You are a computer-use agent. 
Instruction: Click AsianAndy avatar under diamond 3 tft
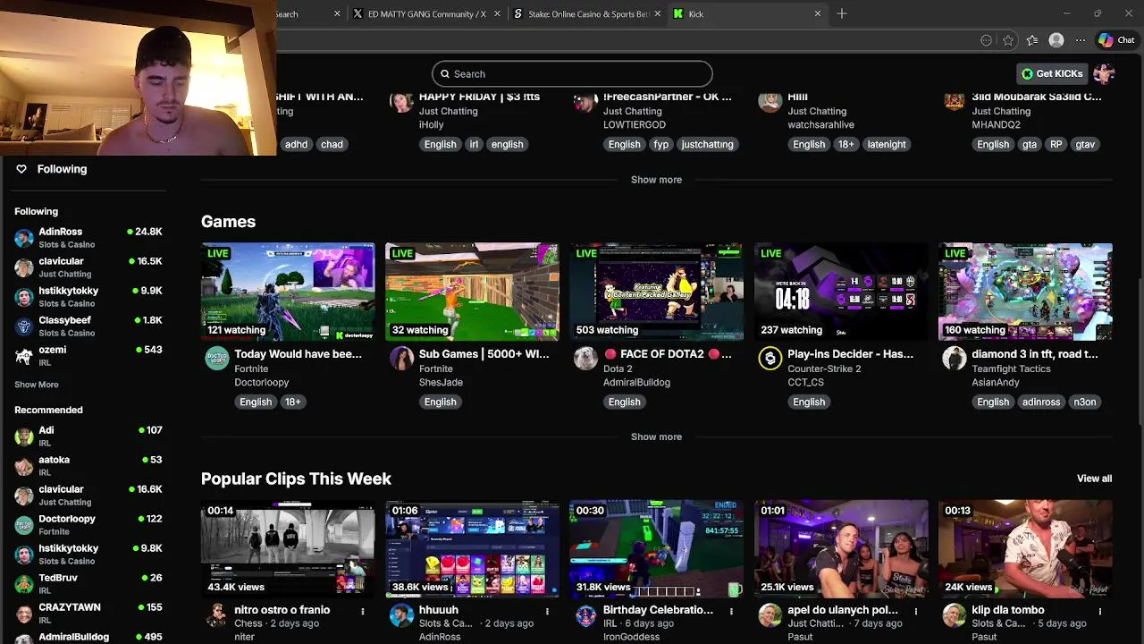pos(955,359)
